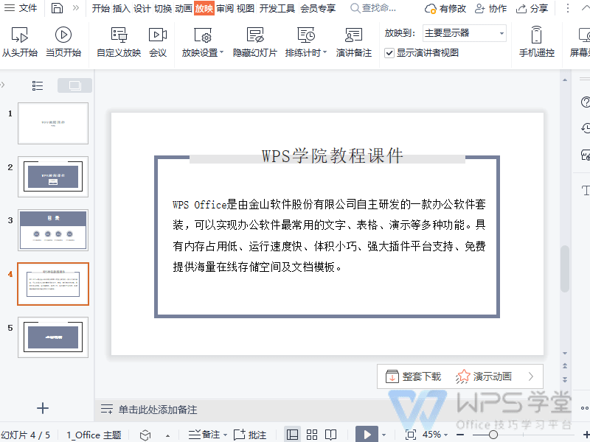Open the 视图 ribbon tab
This screenshot has width=590, height=442.
pos(246,8)
